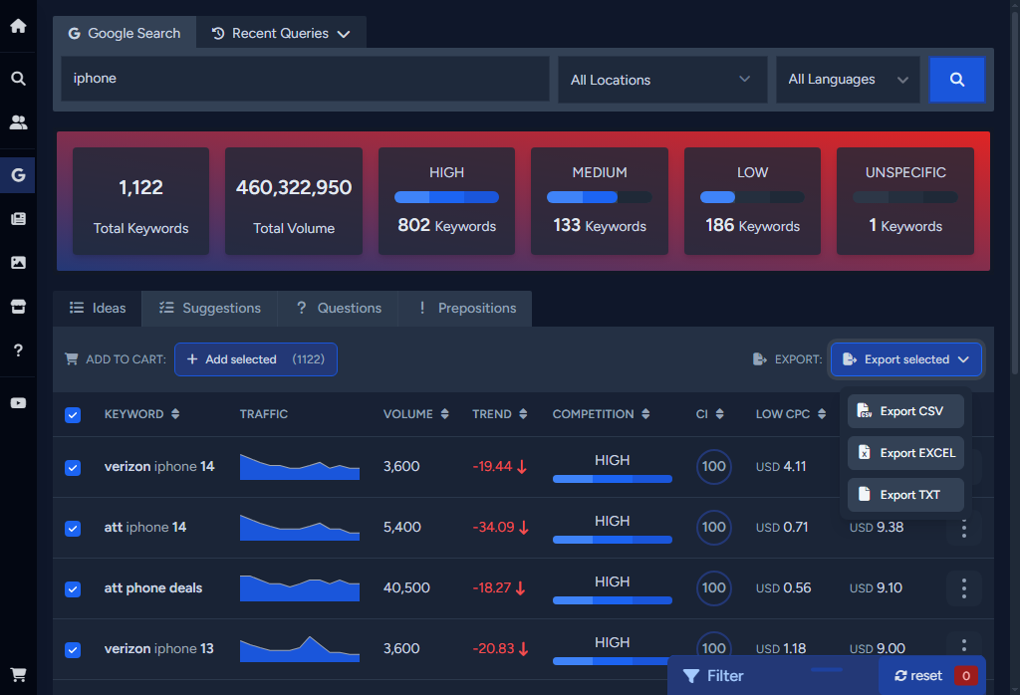Image resolution: width=1020 pixels, height=695 pixels.
Task: Open the All Languages dropdown
Action: point(848,80)
